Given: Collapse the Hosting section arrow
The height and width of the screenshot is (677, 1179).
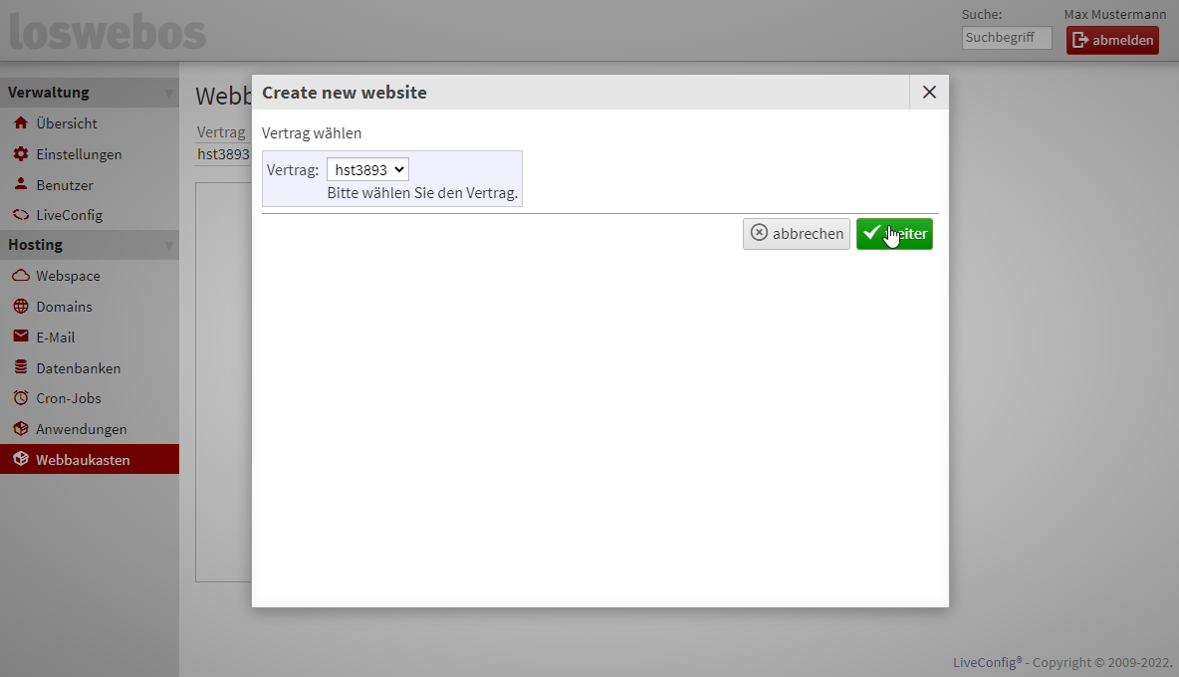Looking at the screenshot, I should pos(169,246).
